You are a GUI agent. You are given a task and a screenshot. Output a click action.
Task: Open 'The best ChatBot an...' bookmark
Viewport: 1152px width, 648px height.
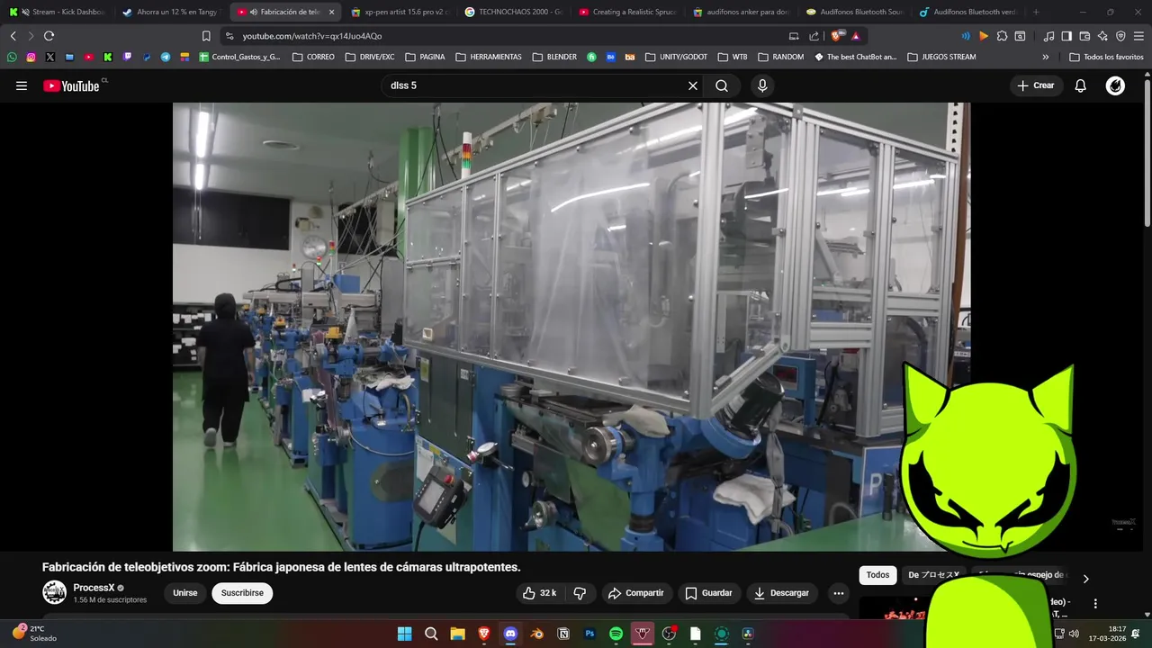856,57
